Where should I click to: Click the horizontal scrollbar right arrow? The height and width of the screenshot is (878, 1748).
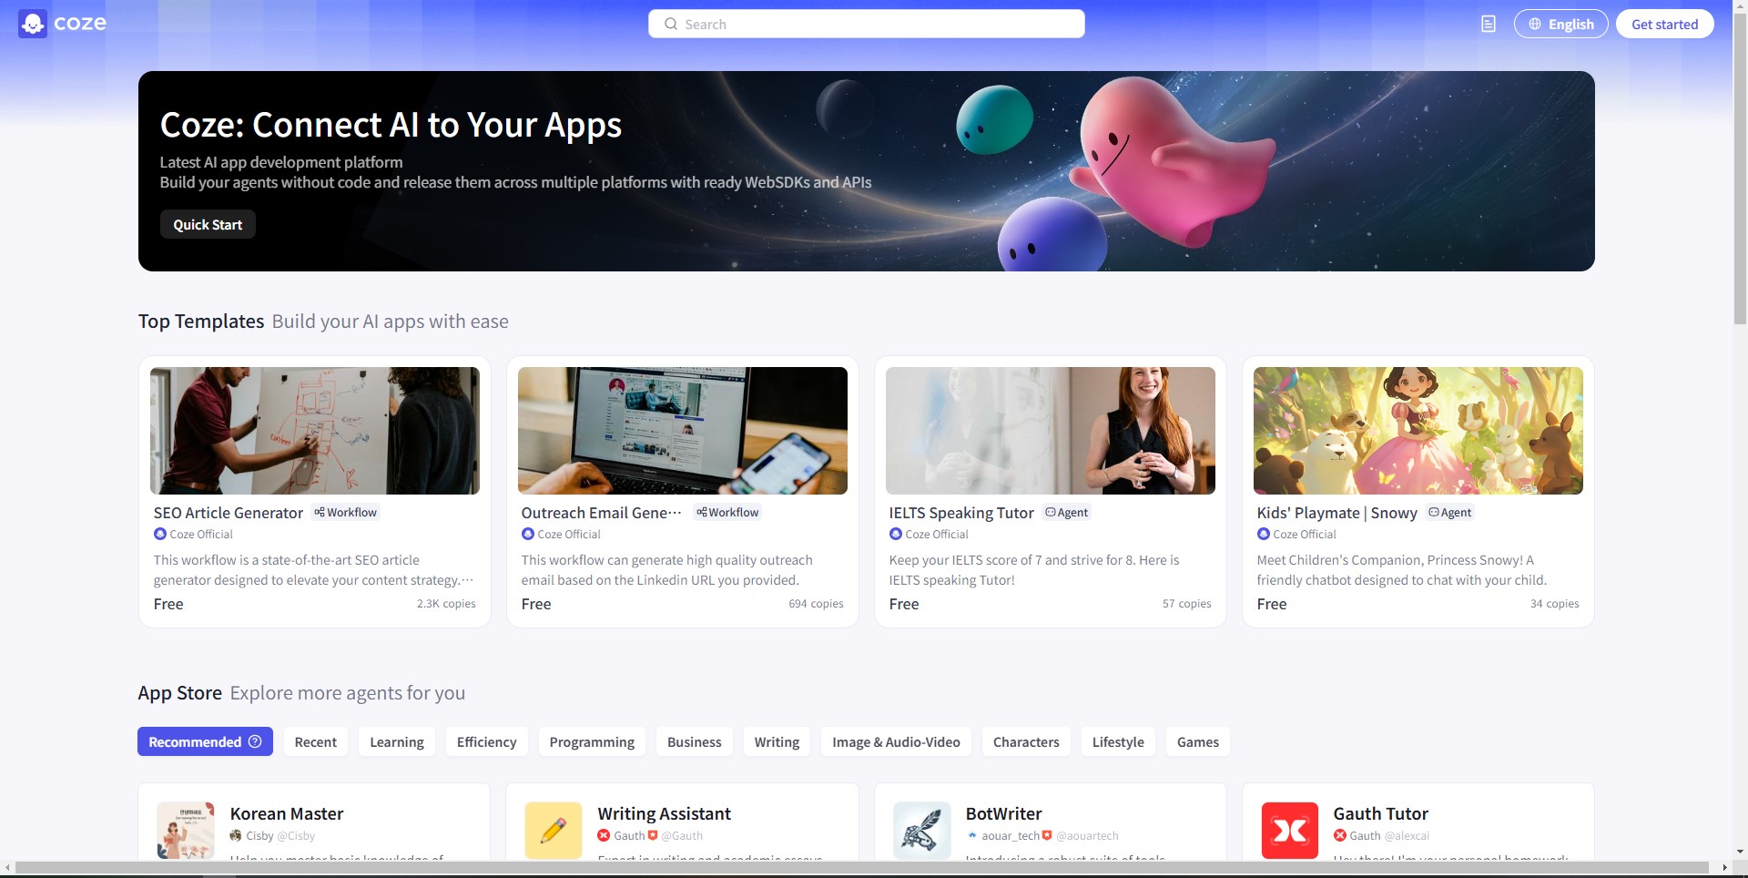1724,868
